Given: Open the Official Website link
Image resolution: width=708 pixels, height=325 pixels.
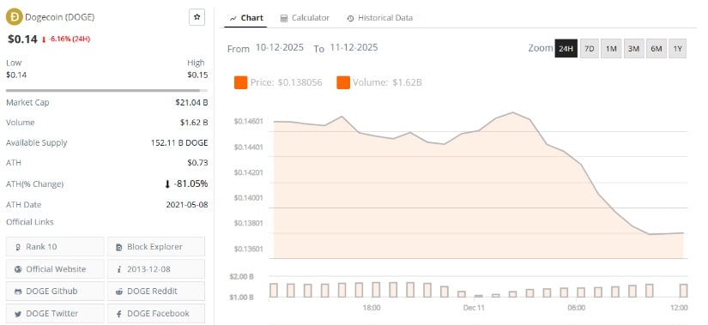Looking at the screenshot, I should click(x=55, y=268).
